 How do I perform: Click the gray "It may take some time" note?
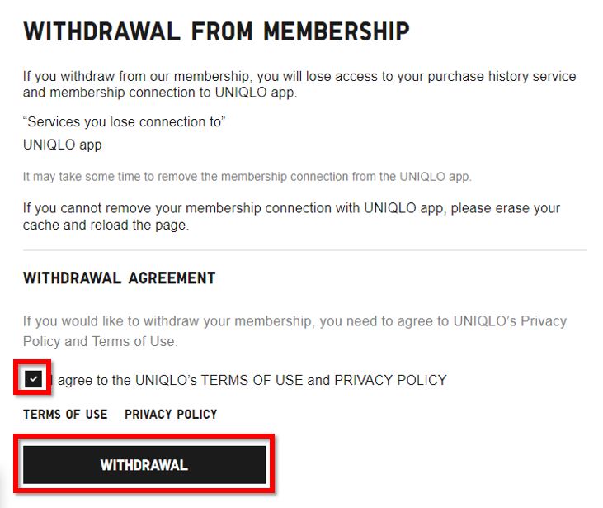[247, 177]
